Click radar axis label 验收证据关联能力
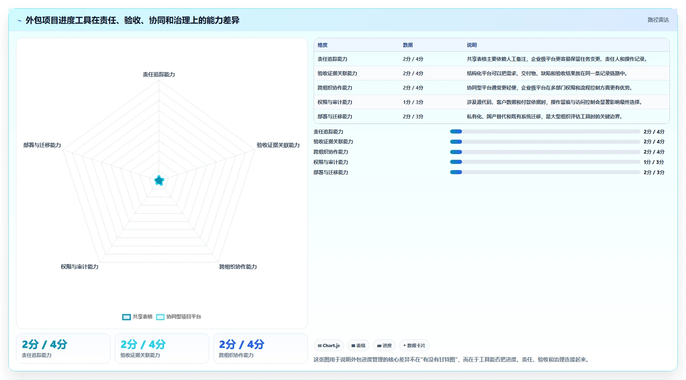 click(278, 145)
